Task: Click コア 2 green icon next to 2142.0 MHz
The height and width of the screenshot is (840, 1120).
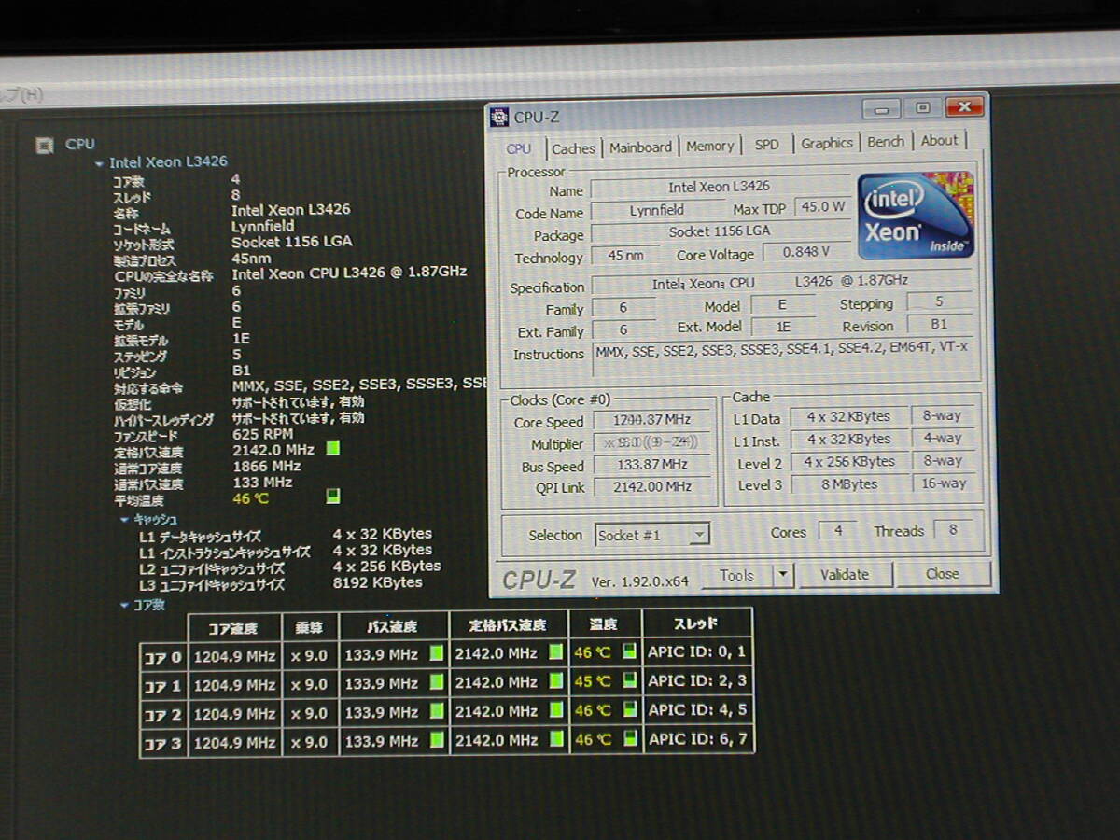Action: point(556,710)
